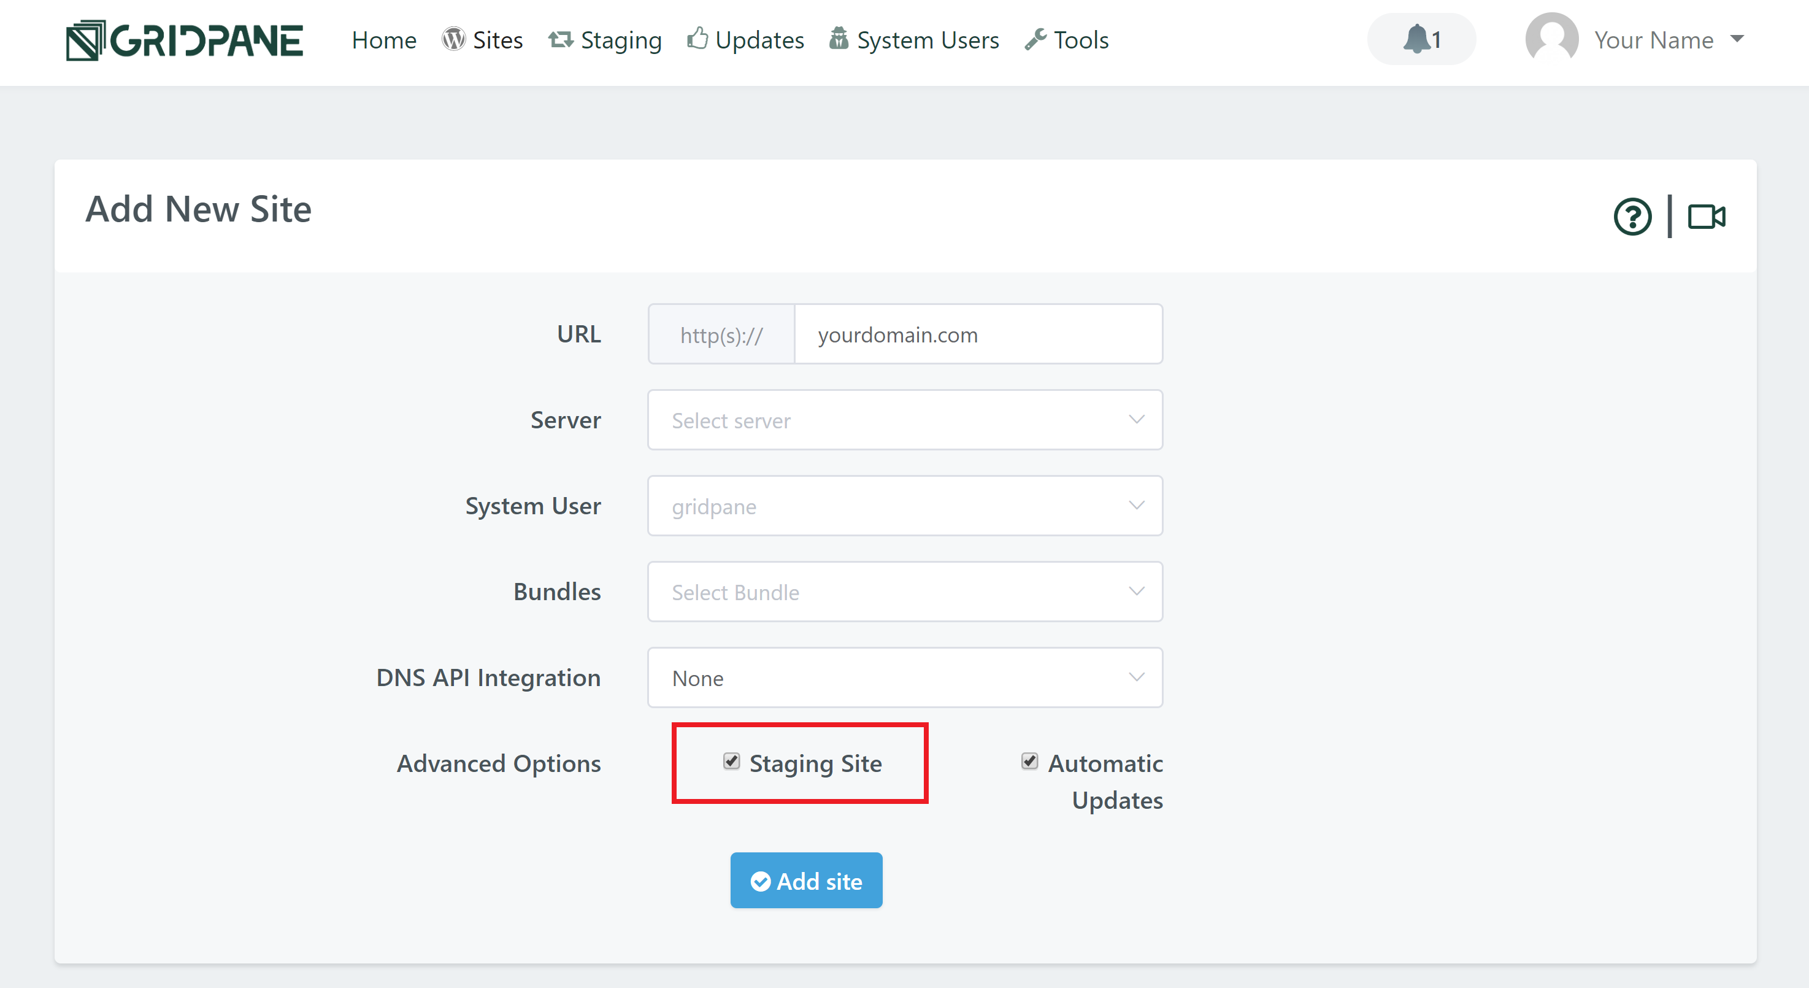
Task: Open the Select Bundle dropdown
Action: (x=905, y=592)
